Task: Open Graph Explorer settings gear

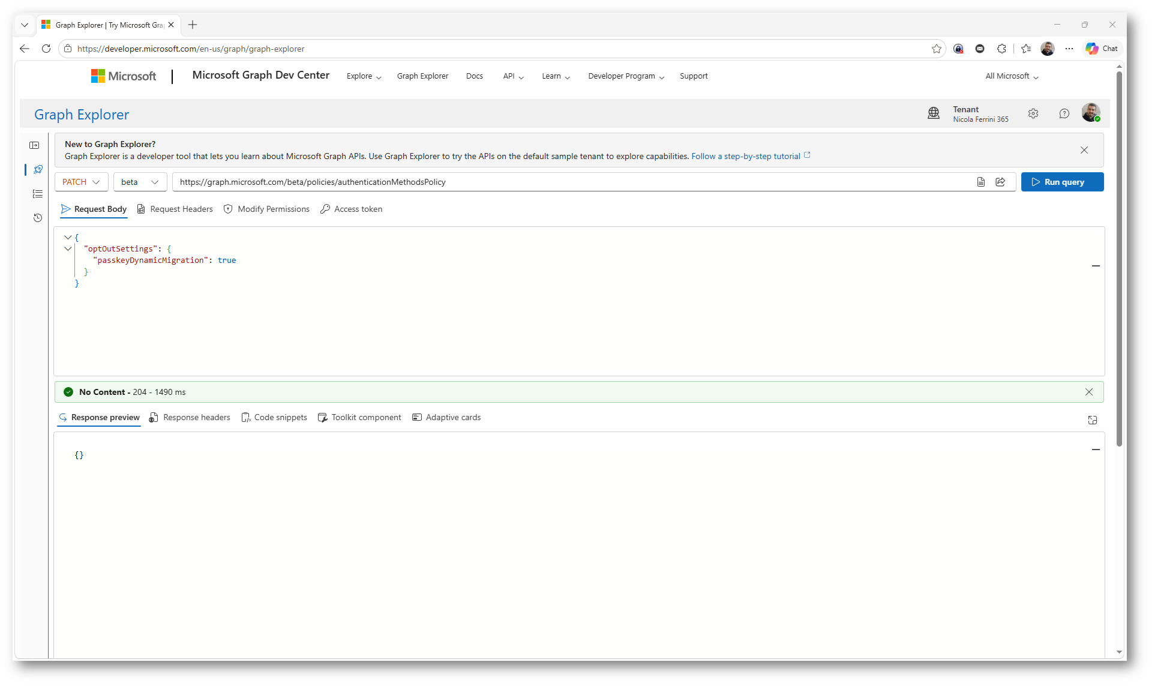Action: (x=1033, y=113)
